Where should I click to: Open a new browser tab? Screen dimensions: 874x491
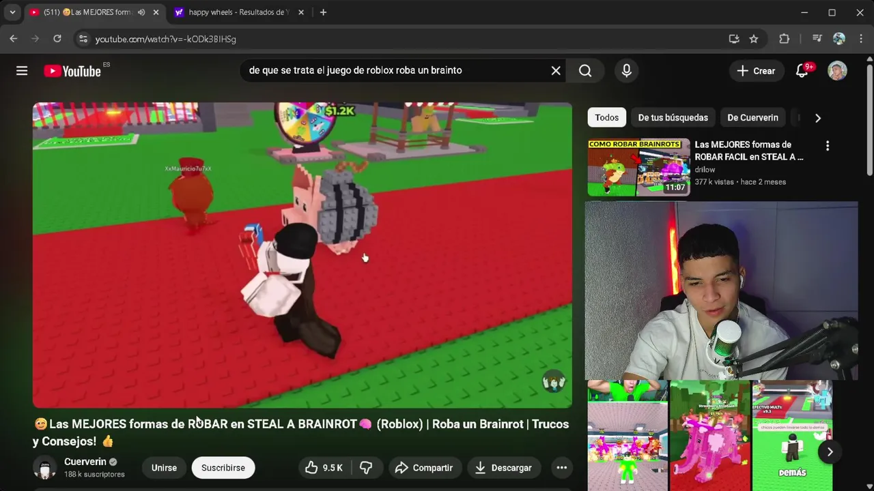pos(323,12)
